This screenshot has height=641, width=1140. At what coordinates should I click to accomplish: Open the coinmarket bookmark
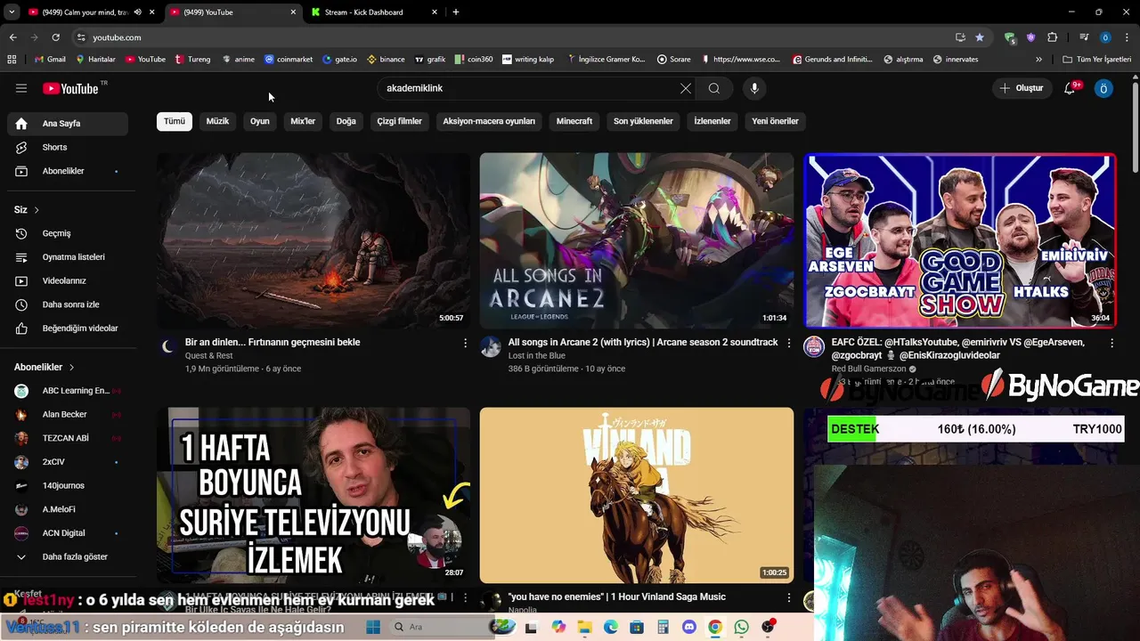pos(289,59)
